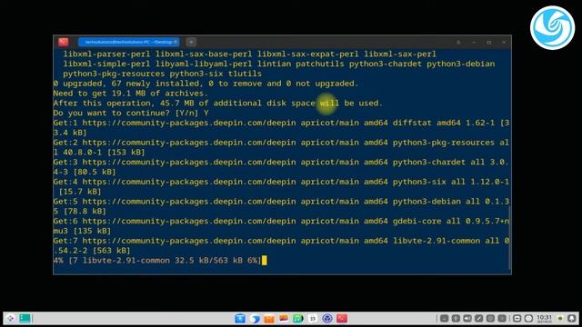Click the red Terminal icon in dock
The height and width of the screenshot is (327, 582).
click(x=342, y=318)
